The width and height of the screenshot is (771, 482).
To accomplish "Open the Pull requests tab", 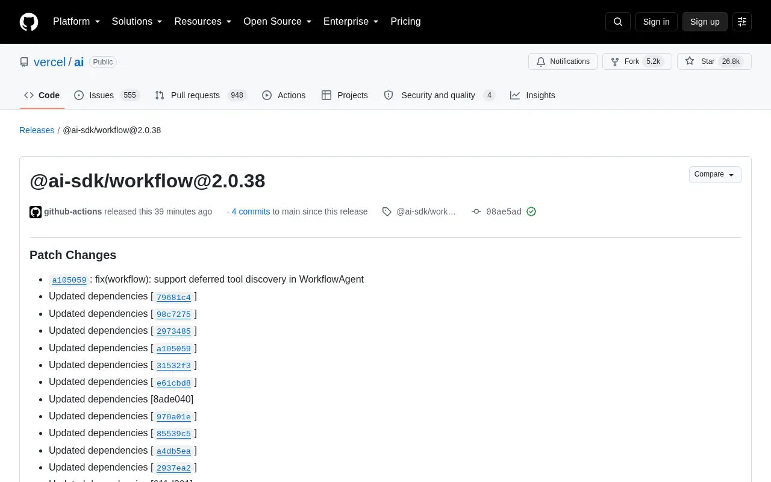I will (x=201, y=95).
